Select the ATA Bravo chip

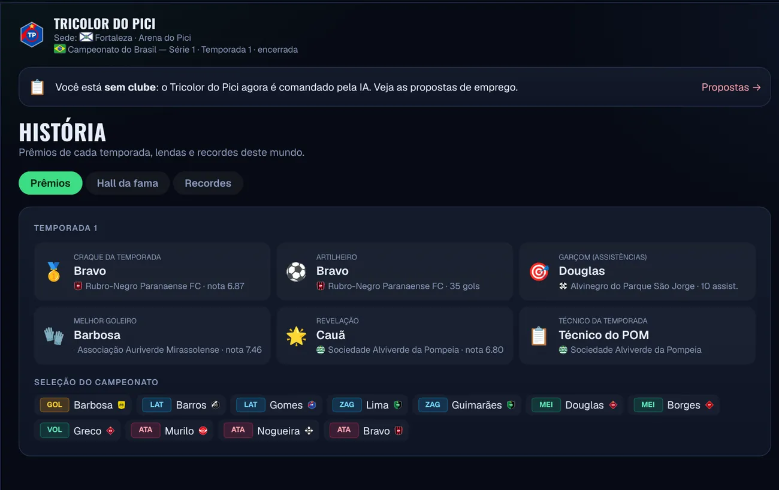pos(366,431)
